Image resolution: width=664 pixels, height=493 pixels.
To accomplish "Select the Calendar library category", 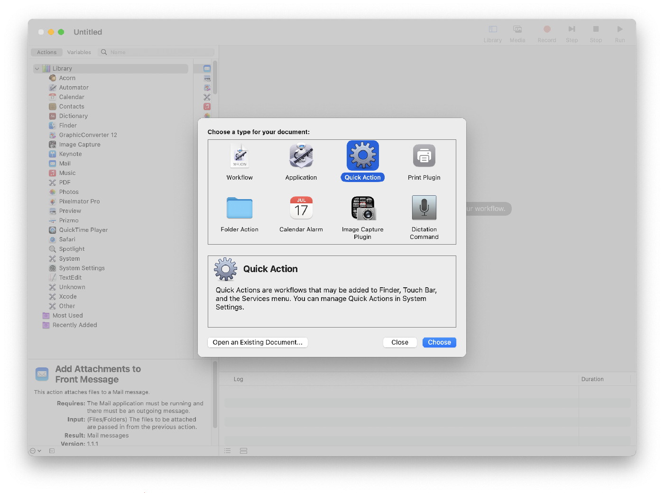I will pos(72,97).
